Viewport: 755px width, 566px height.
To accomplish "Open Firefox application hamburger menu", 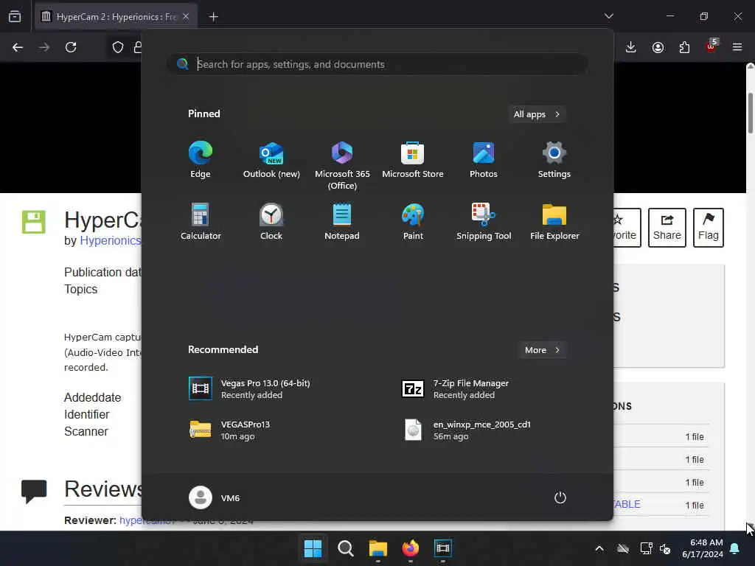I will (737, 47).
